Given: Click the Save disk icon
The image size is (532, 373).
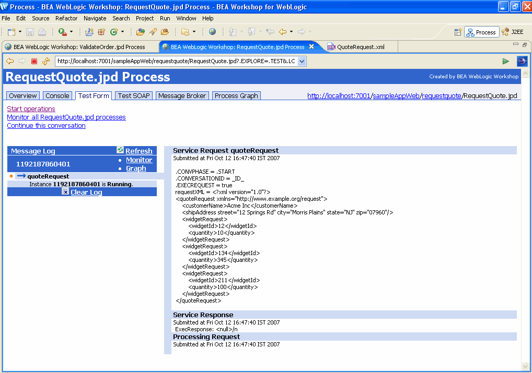Looking at the screenshot, I should point(30,32).
